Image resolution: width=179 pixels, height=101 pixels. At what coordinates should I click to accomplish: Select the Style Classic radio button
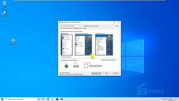coord(62,34)
